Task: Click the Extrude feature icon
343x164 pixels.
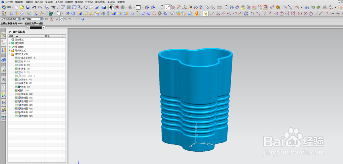Action: coord(10,14)
